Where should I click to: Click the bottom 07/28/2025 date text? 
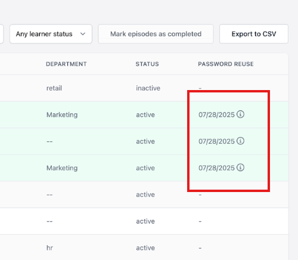(x=216, y=168)
